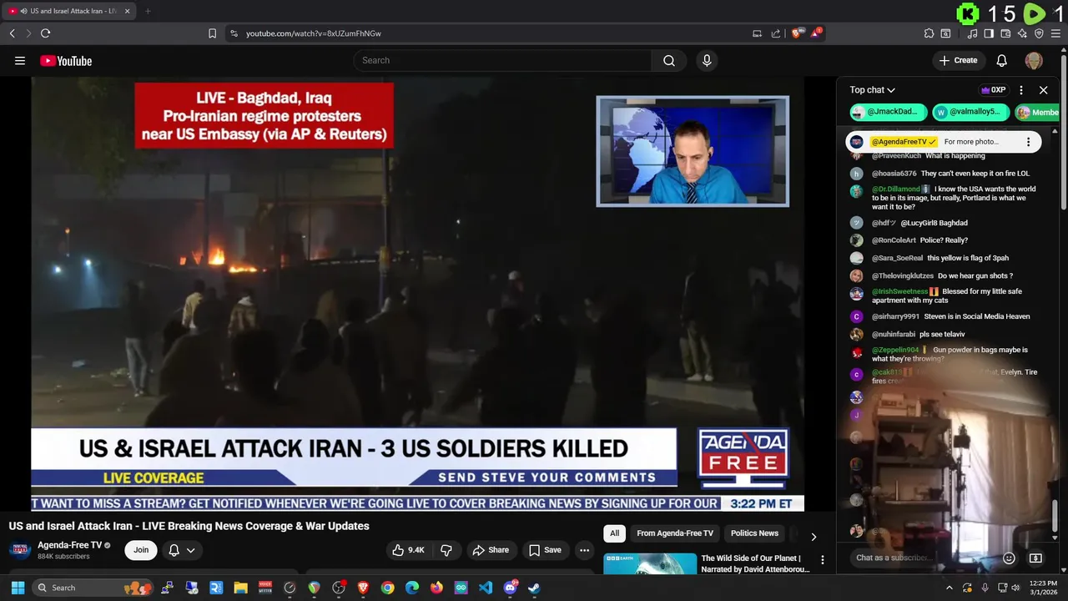Open Agenda-Free TV channel avatar

coord(20,550)
